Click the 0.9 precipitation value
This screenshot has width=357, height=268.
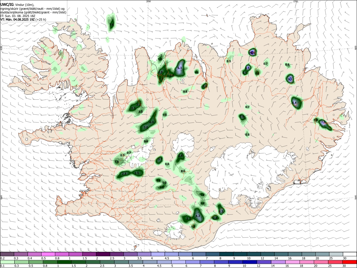(x=146, y=142)
